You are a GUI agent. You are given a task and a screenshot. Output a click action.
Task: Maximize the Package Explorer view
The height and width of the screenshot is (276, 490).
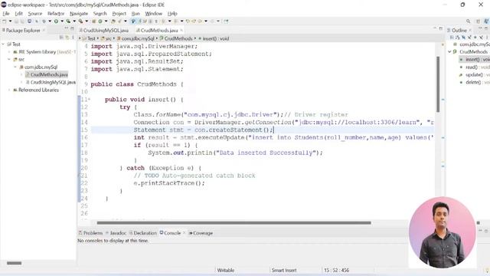72,28
